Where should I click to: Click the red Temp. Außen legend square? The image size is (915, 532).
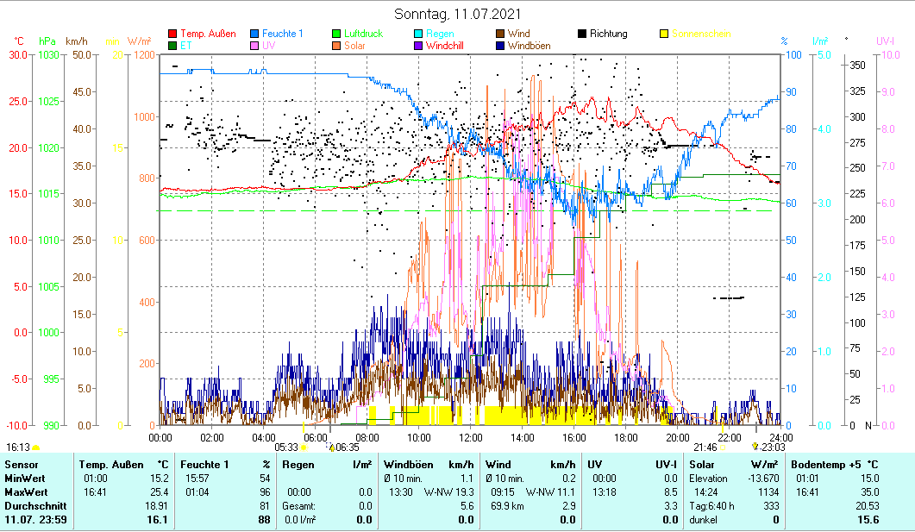click(172, 34)
